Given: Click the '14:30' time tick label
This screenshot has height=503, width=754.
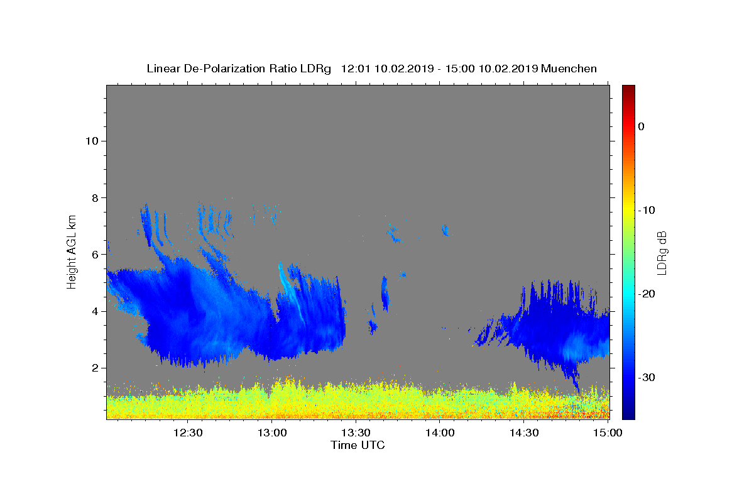Looking at the screenshot, I should click(x=523, y=433).
